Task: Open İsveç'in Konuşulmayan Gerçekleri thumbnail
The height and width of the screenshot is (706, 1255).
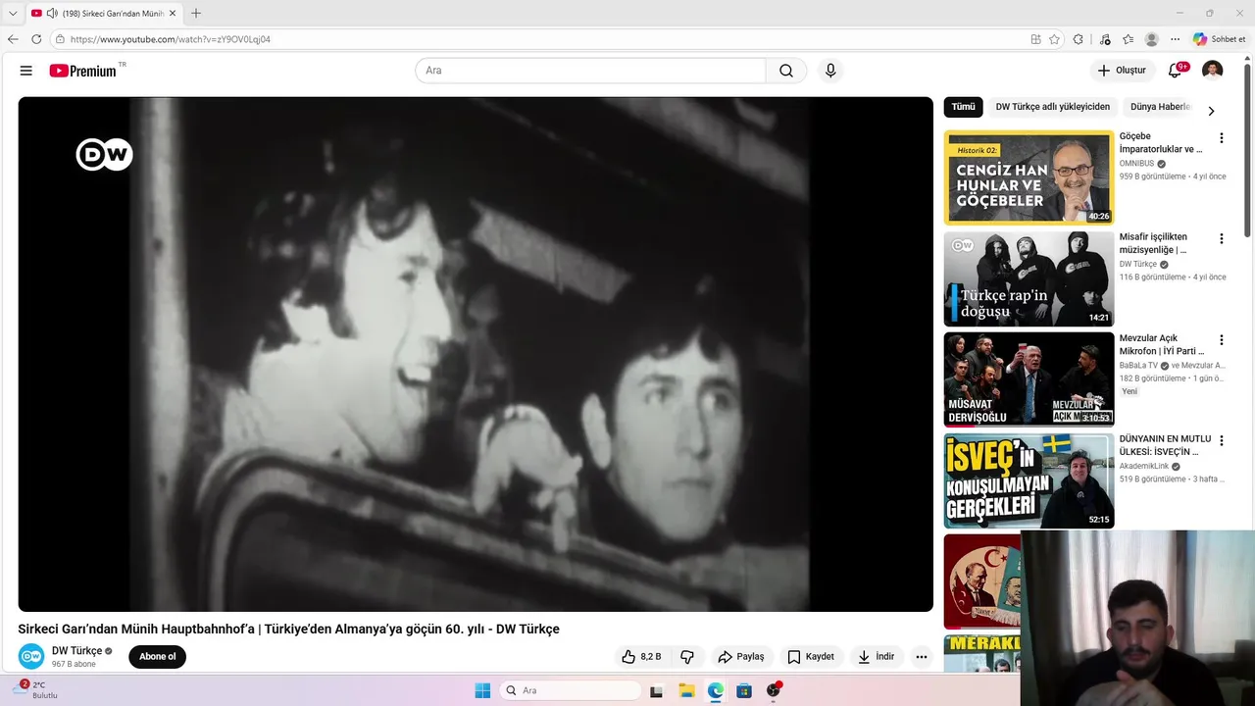Action: click(1029, 480)
